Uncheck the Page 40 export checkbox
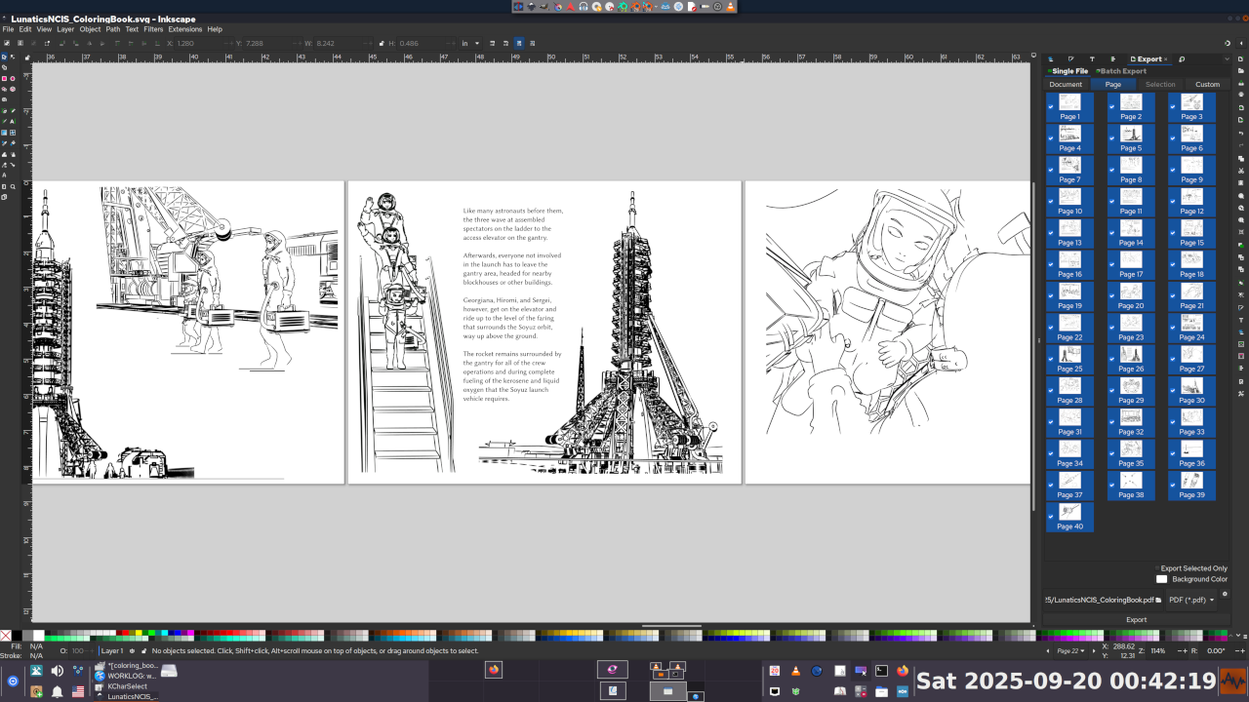 point(1051,516)
